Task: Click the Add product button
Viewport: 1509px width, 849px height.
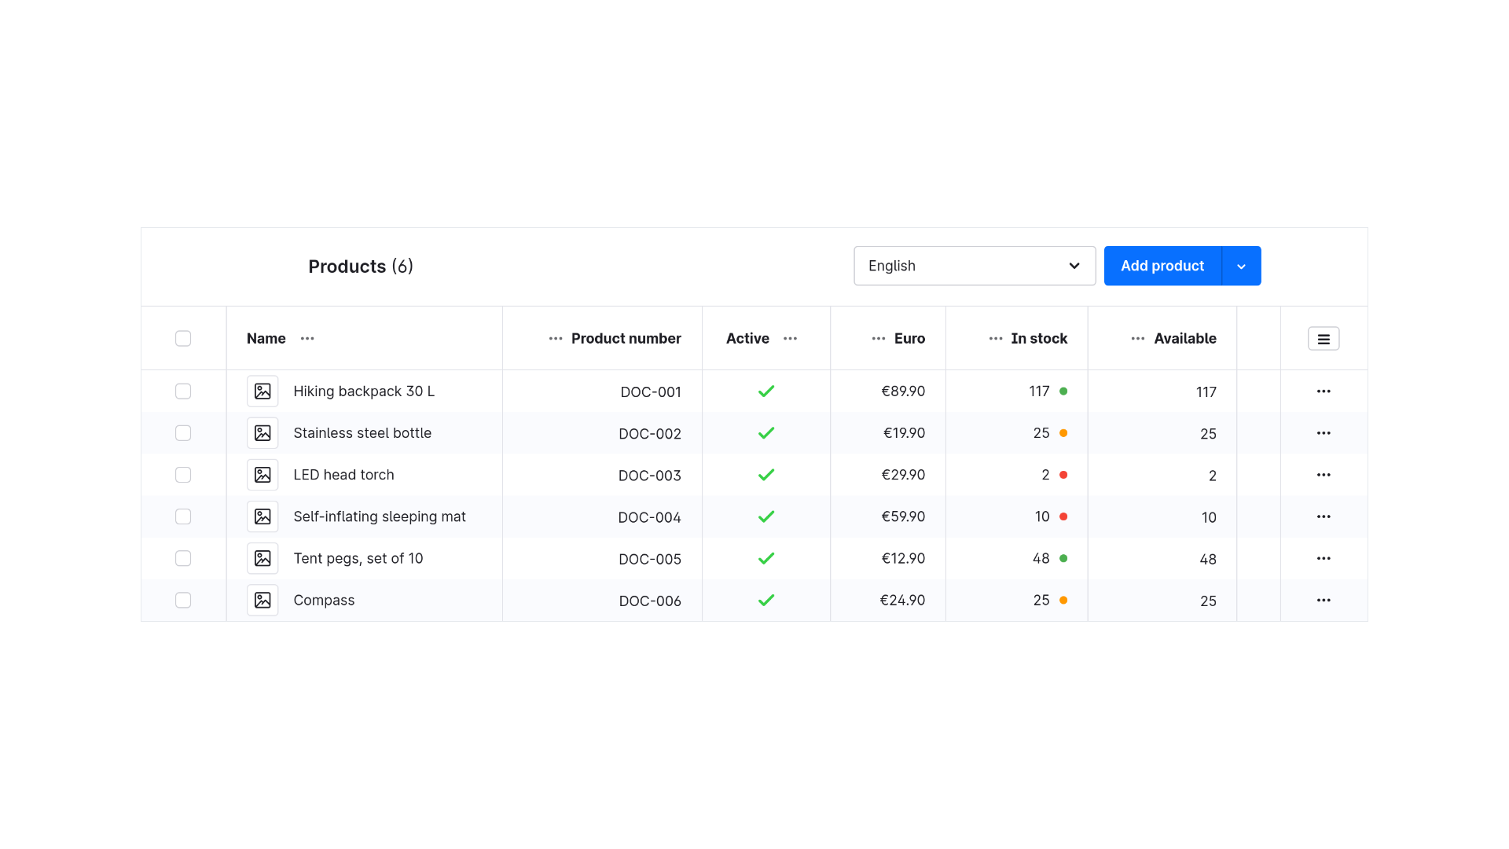Action: click(x=1162, y=266)
